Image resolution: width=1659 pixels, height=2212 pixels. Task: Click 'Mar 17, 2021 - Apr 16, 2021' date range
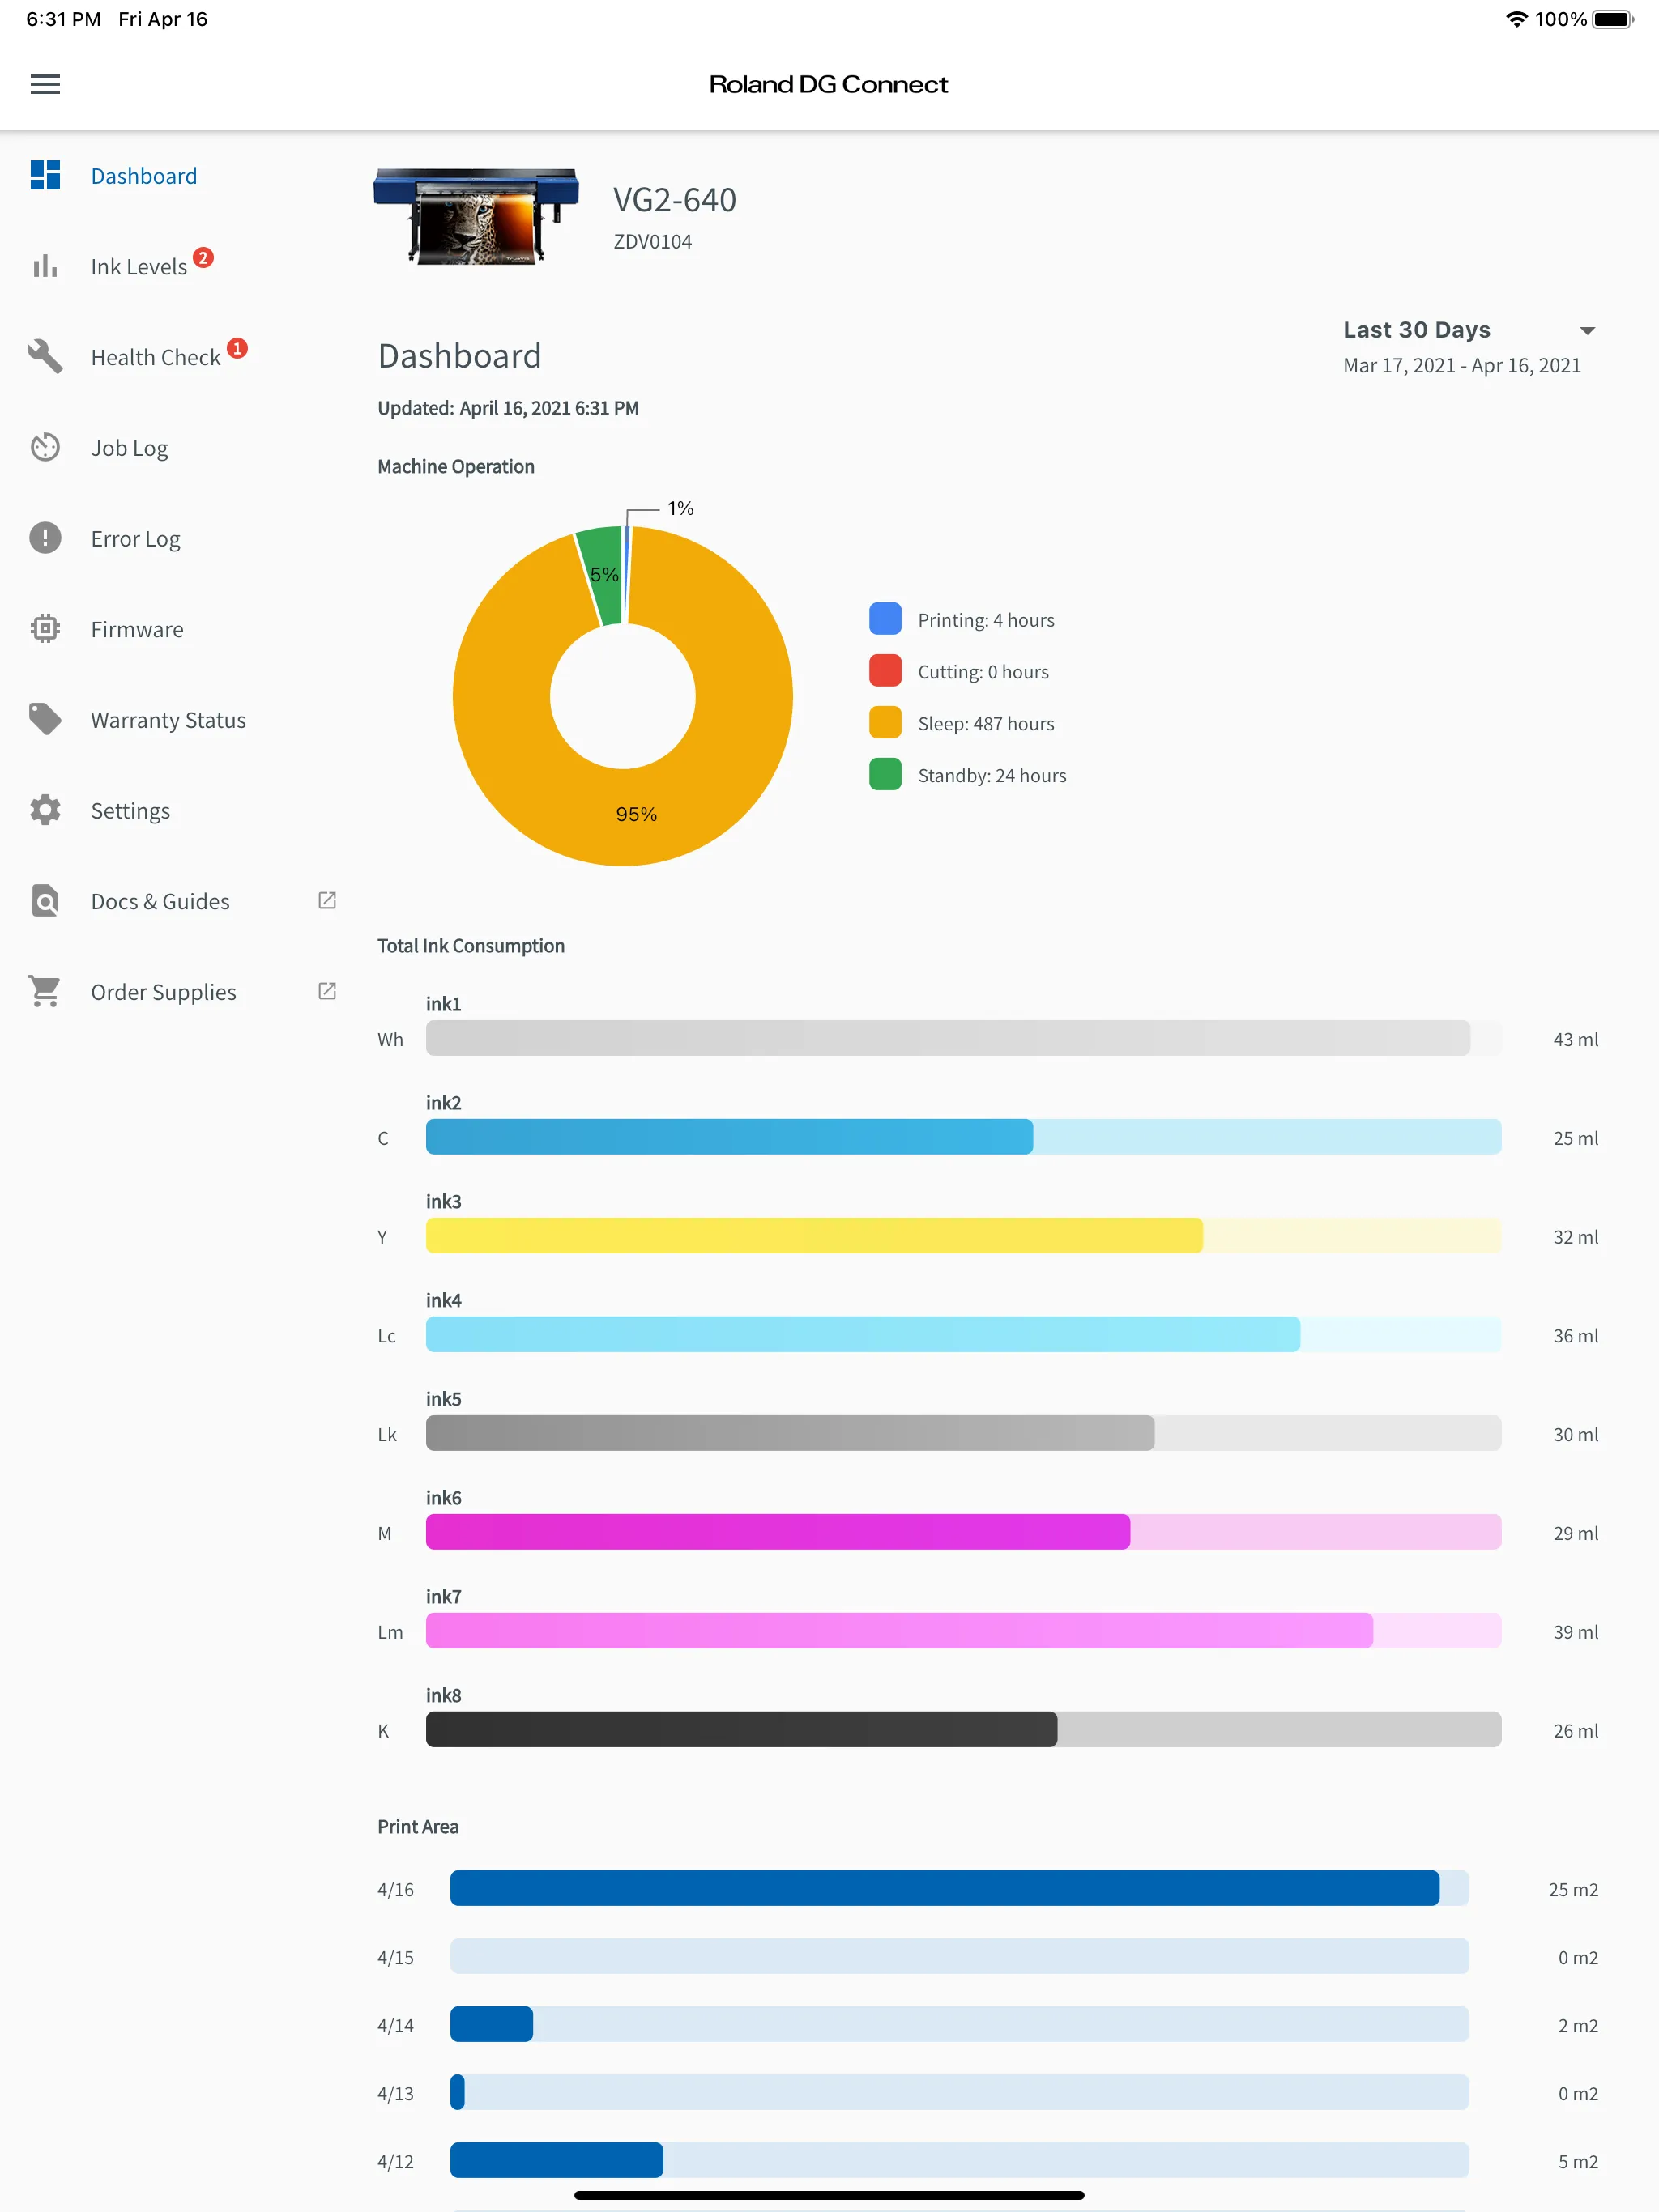[1462, 366]
